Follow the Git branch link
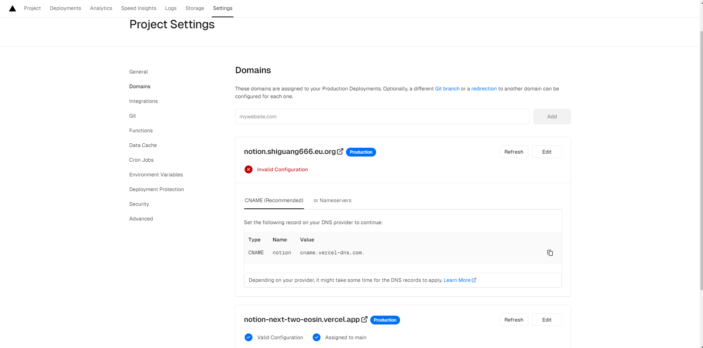This screenshot has height=348, width=703. (447, 89)
